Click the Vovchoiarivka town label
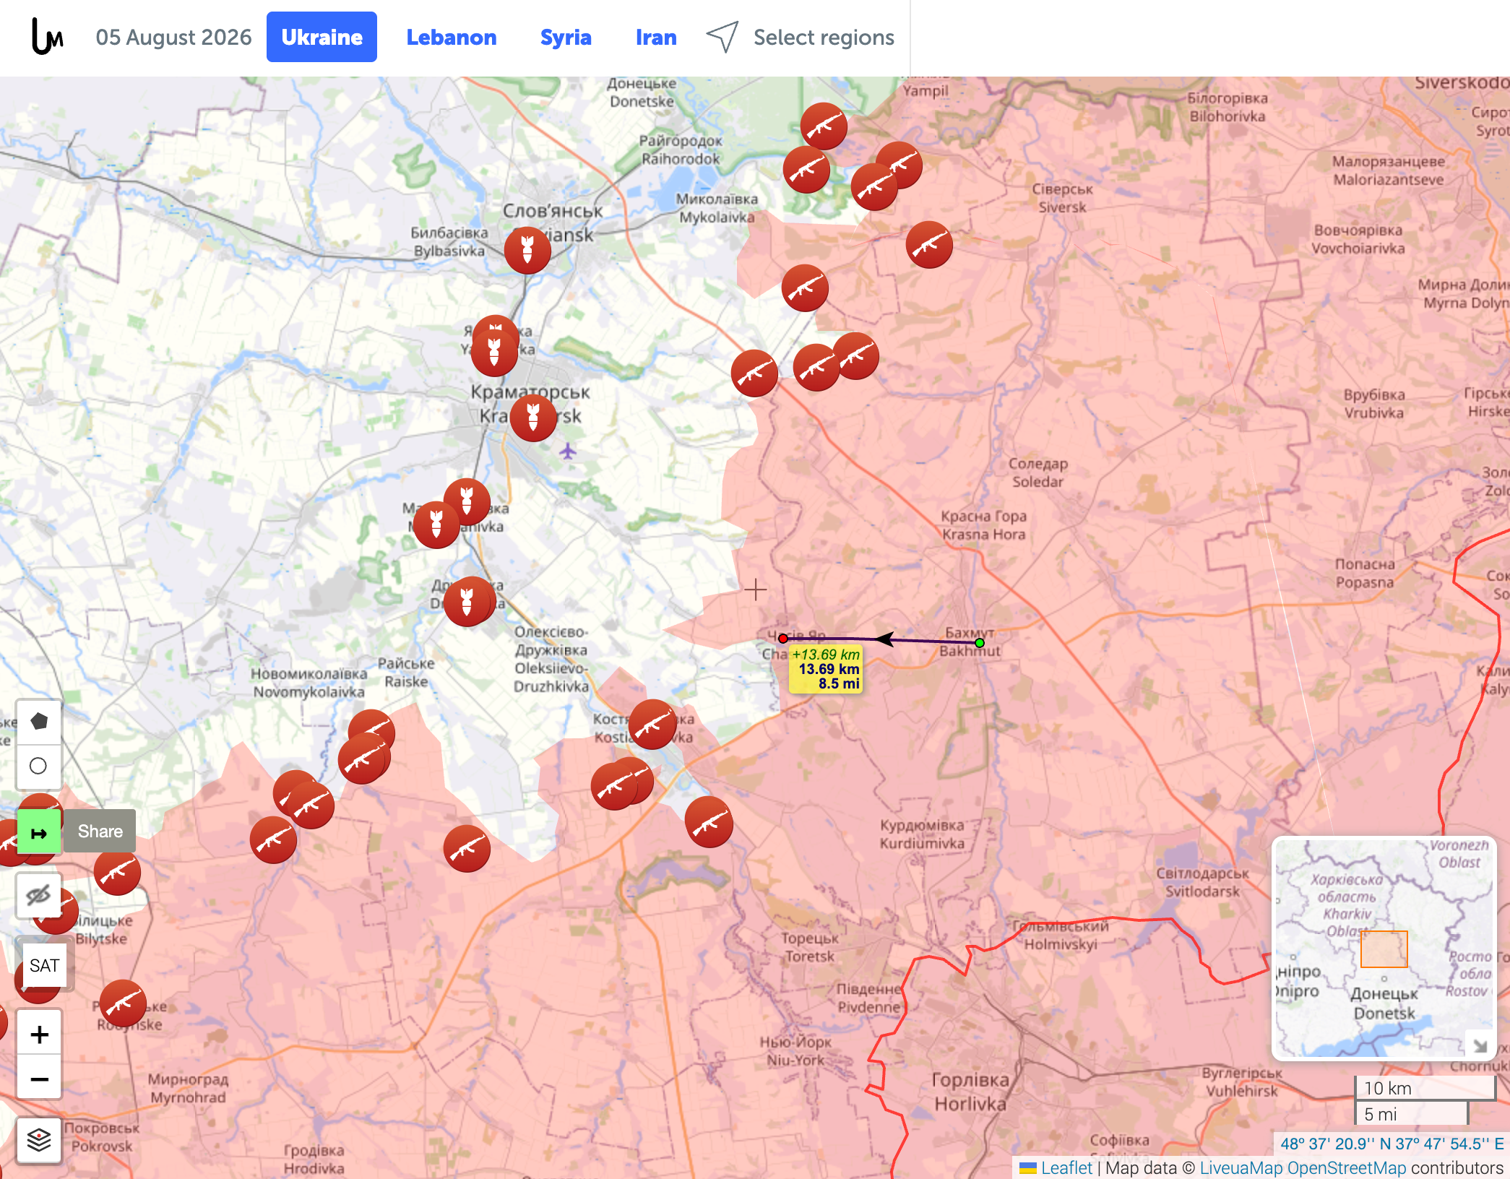The image size is (1510, 1179). pyautogui.click(x=1358, y=239)
